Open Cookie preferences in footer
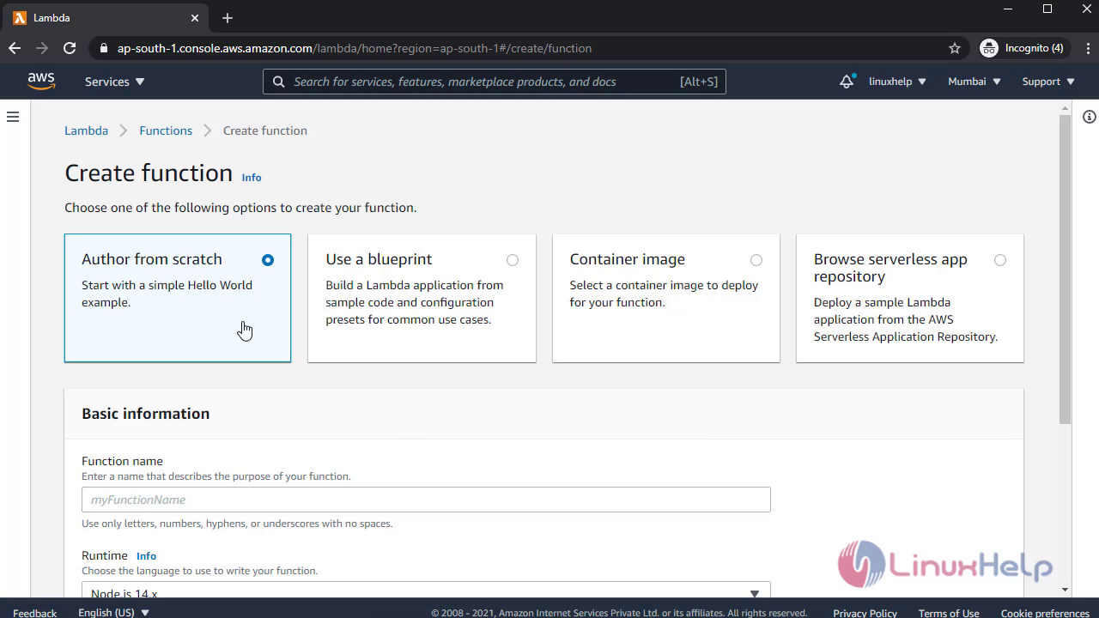Screen dimensions: 1099x618 [1045, 613]
